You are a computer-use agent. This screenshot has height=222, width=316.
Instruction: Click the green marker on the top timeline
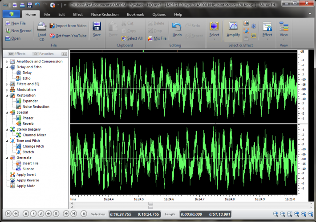click(143, 51)
